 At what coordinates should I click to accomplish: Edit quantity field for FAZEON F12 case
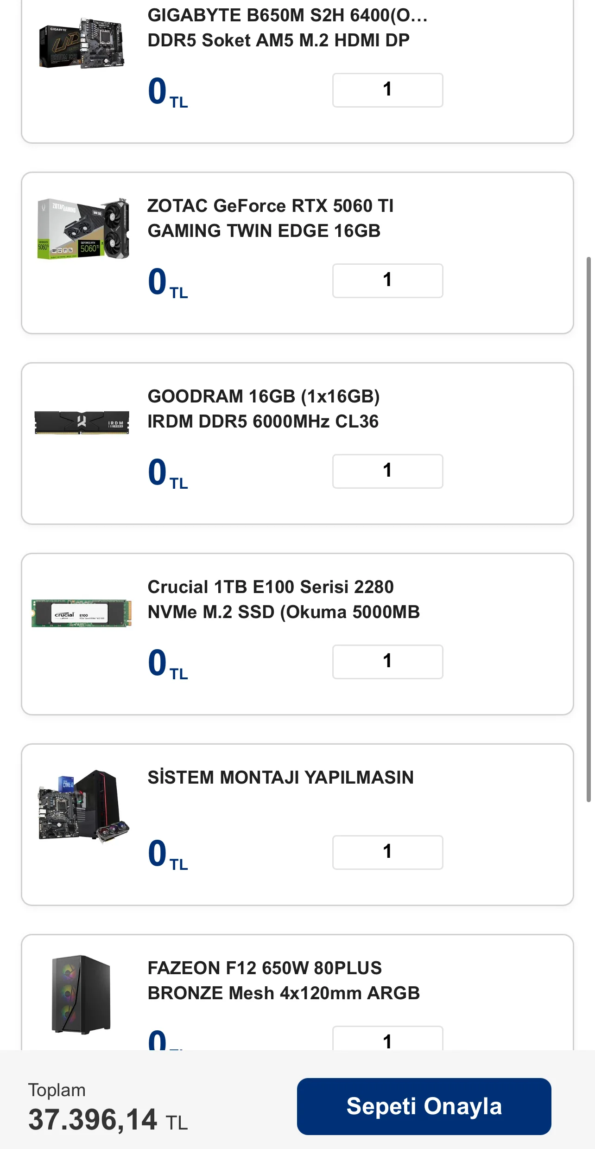pos(387,1040)
